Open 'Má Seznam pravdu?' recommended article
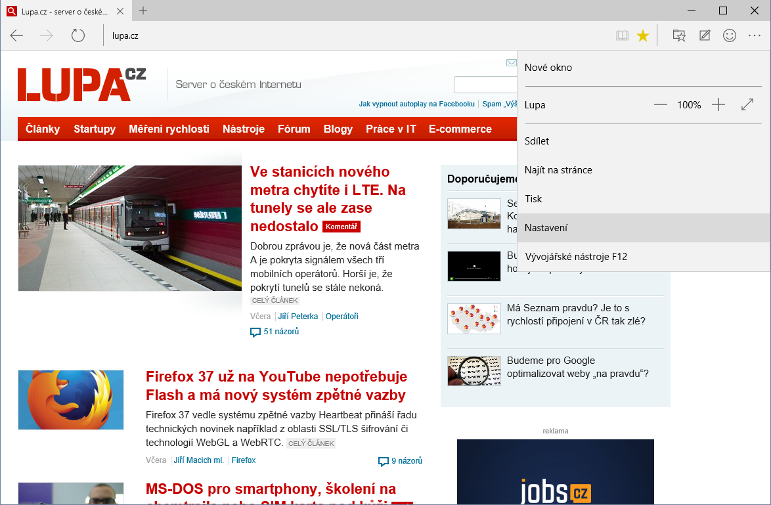771x505 pixels. [x=576, y=314]
